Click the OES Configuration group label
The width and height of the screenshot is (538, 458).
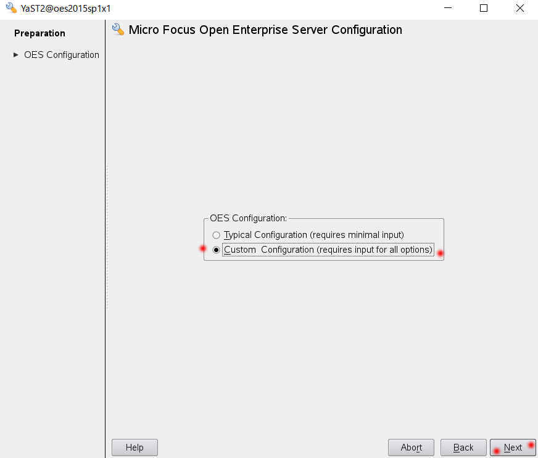tap(248, 218)
